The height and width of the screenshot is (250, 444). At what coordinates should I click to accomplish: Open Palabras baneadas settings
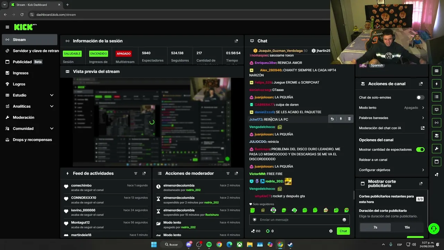[392, 118]
